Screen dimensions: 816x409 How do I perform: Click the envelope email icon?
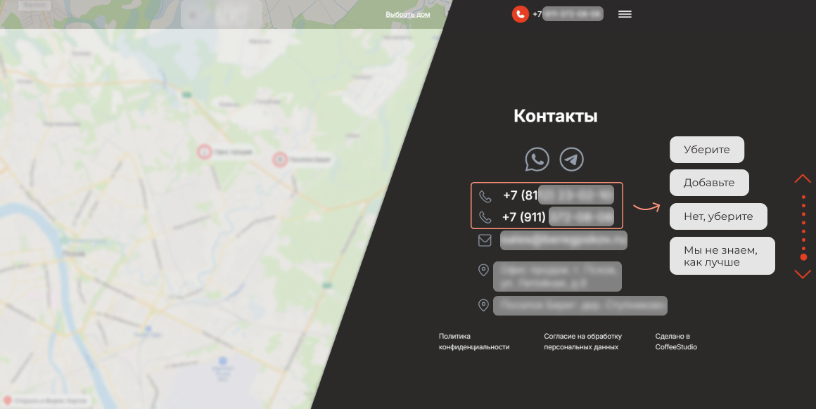484,240
